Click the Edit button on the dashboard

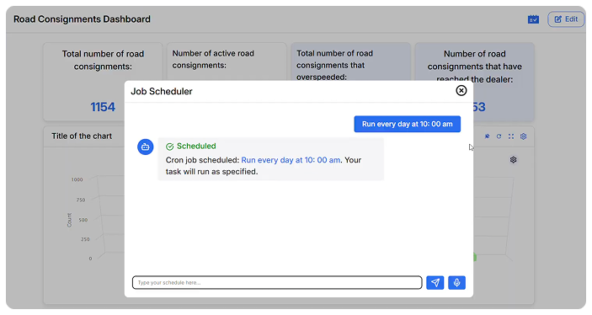tap(566, 19)
